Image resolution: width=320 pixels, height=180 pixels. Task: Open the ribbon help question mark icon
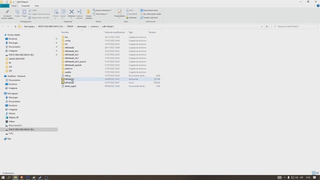pyautogui.click(x=318, y=5)
